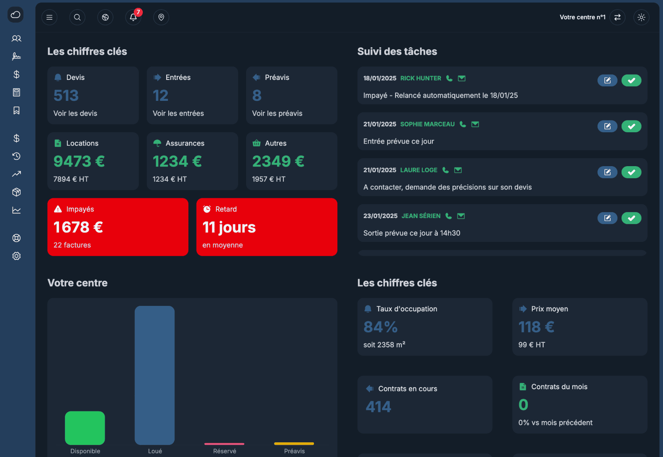Click the search magnifier icon
The width and height of the screenshot is (663, 457).
pyautogui.click(x=77, y=17)
